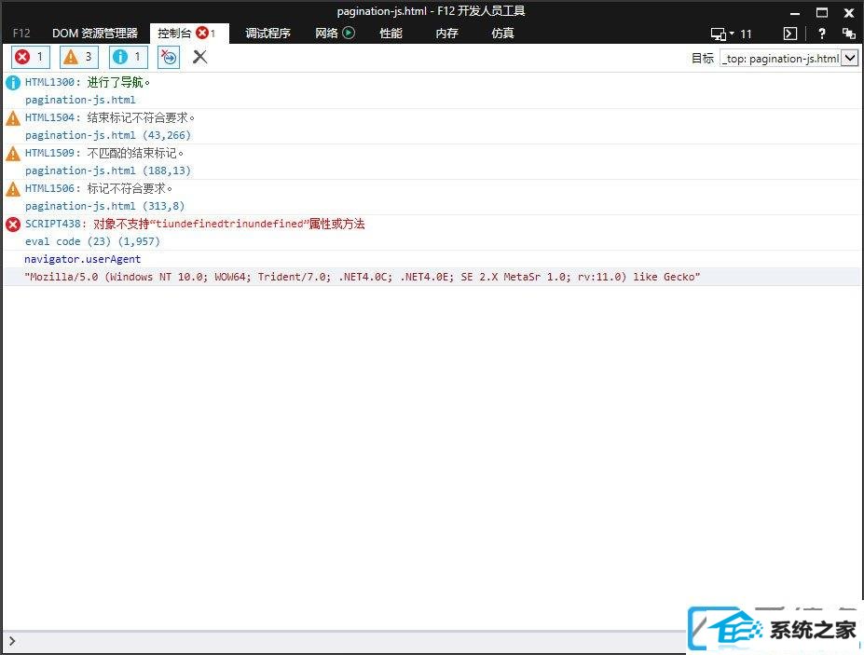
Task: Toggle clear-on-navigate console button
Action: tap(169, 57)
